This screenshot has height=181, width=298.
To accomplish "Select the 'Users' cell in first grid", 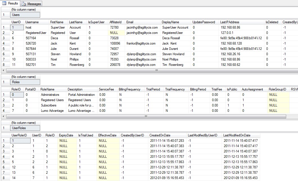I will point(25,15).
